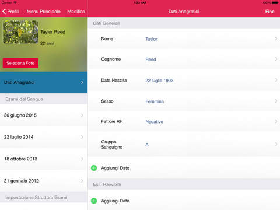Select the Dati Anagrafici menu row
280x210 pixels.
coord(44,82)
